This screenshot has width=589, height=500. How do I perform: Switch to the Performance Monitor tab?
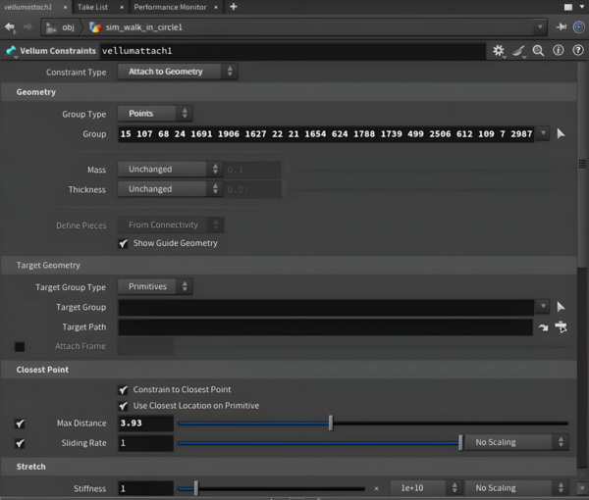170,7
